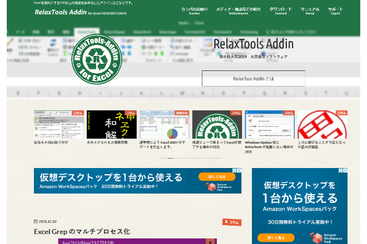Close the horizontal banner ad with X icon

[x=239, y=171]
